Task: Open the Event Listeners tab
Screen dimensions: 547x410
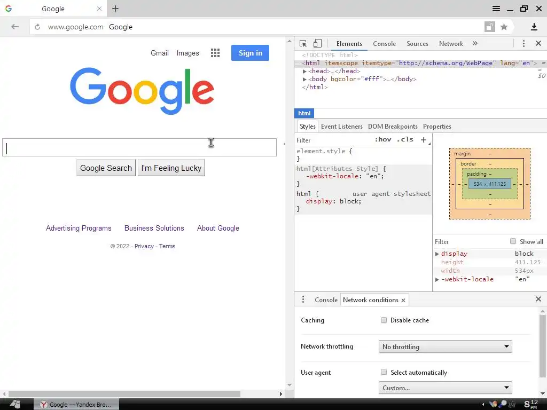Action: pyautogui.click(x=341, y=127)
